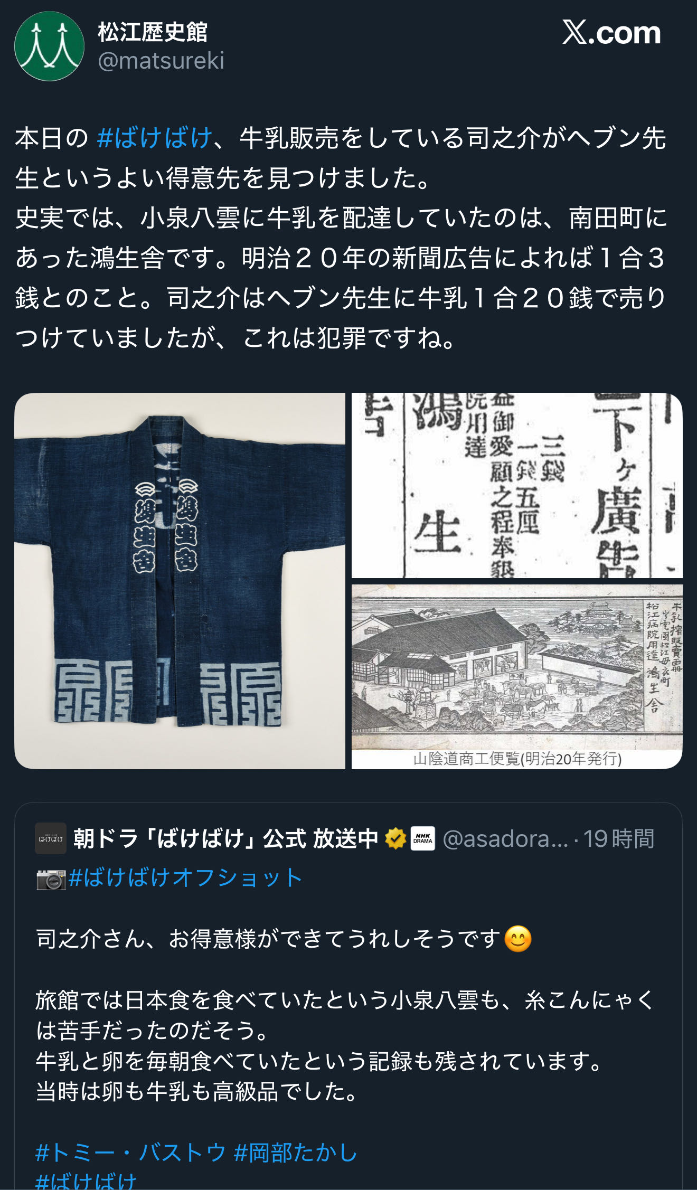Open the 松江歴史館 display name
The image size is (697, 1190).
tap(153, 32)
